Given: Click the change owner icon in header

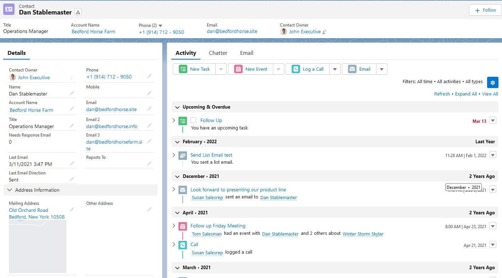Looking at the screenshot, I should (324, 32).
